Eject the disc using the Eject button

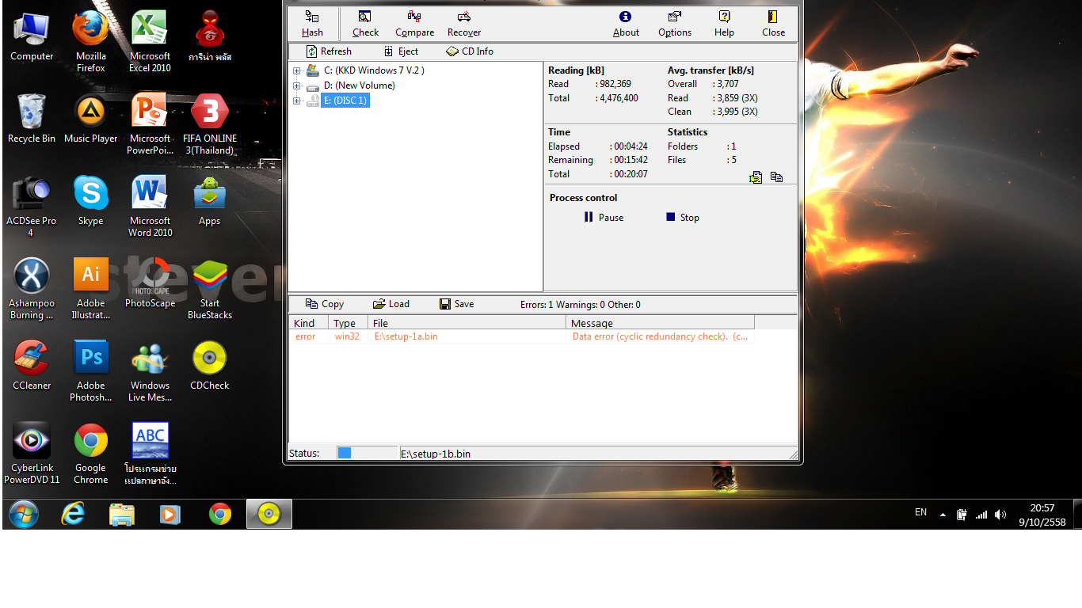[x=401, y=51]
